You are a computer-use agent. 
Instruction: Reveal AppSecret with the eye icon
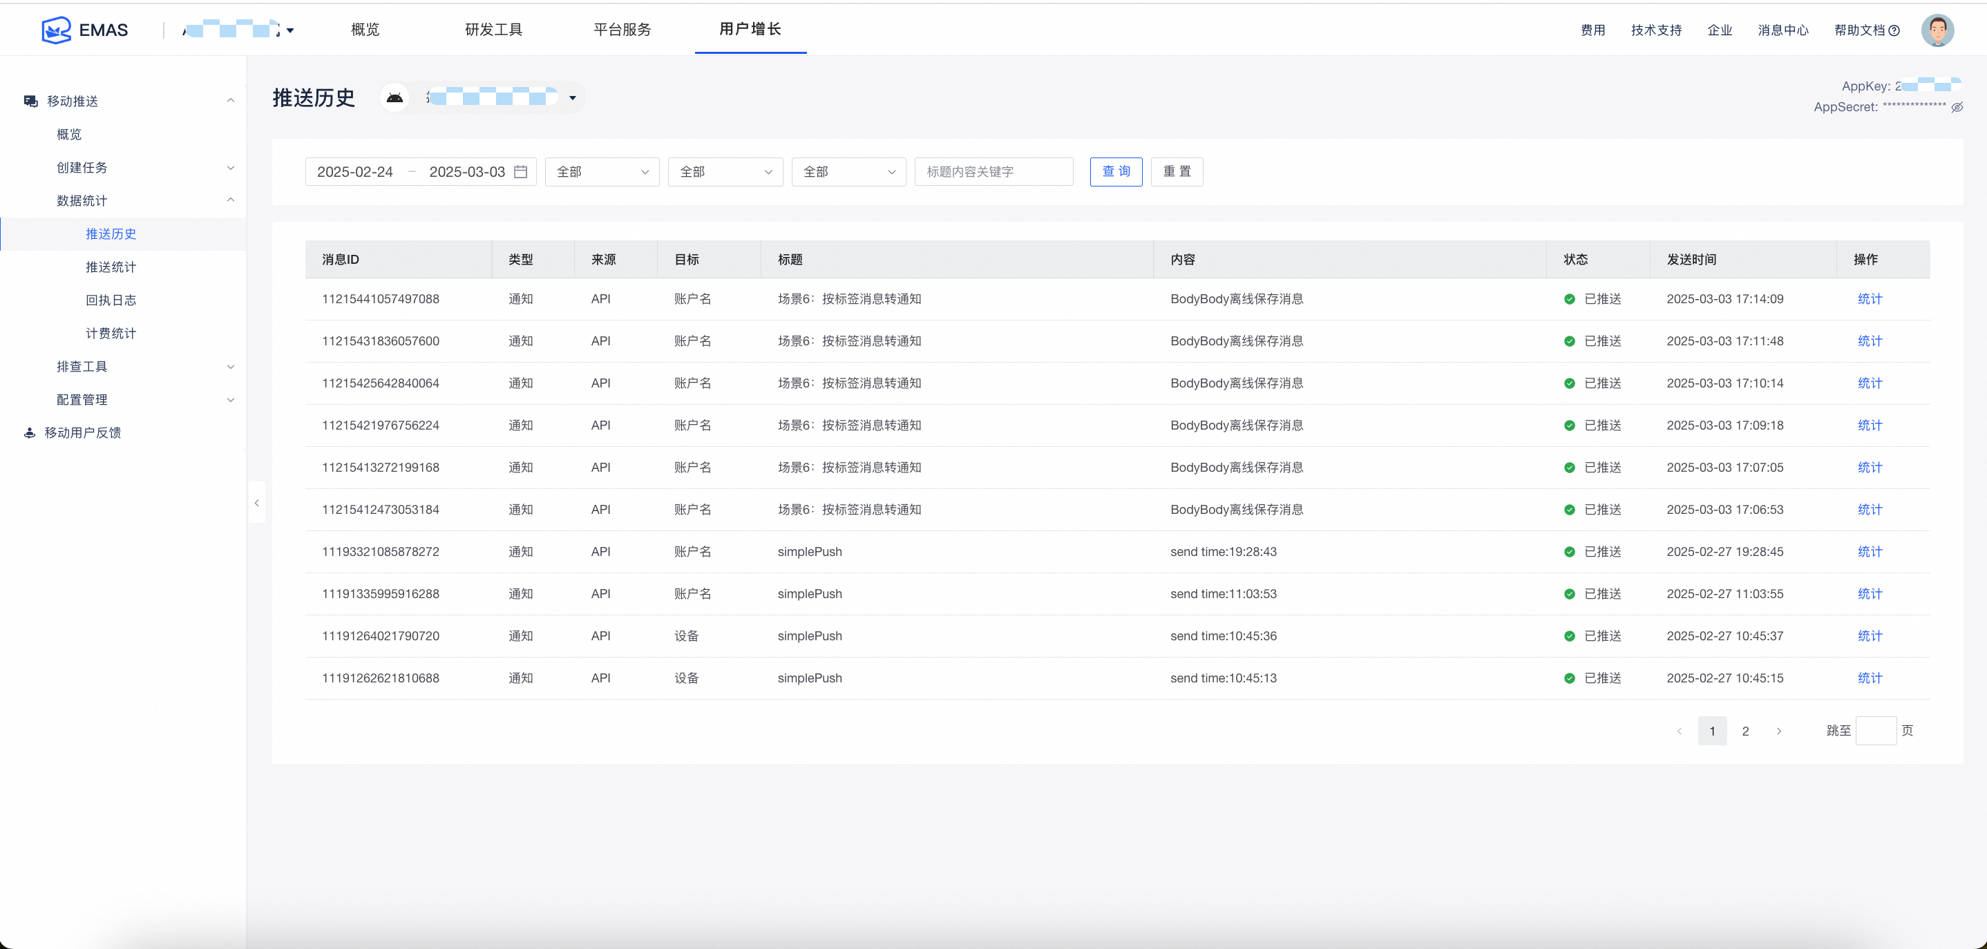coord(1957,107)
